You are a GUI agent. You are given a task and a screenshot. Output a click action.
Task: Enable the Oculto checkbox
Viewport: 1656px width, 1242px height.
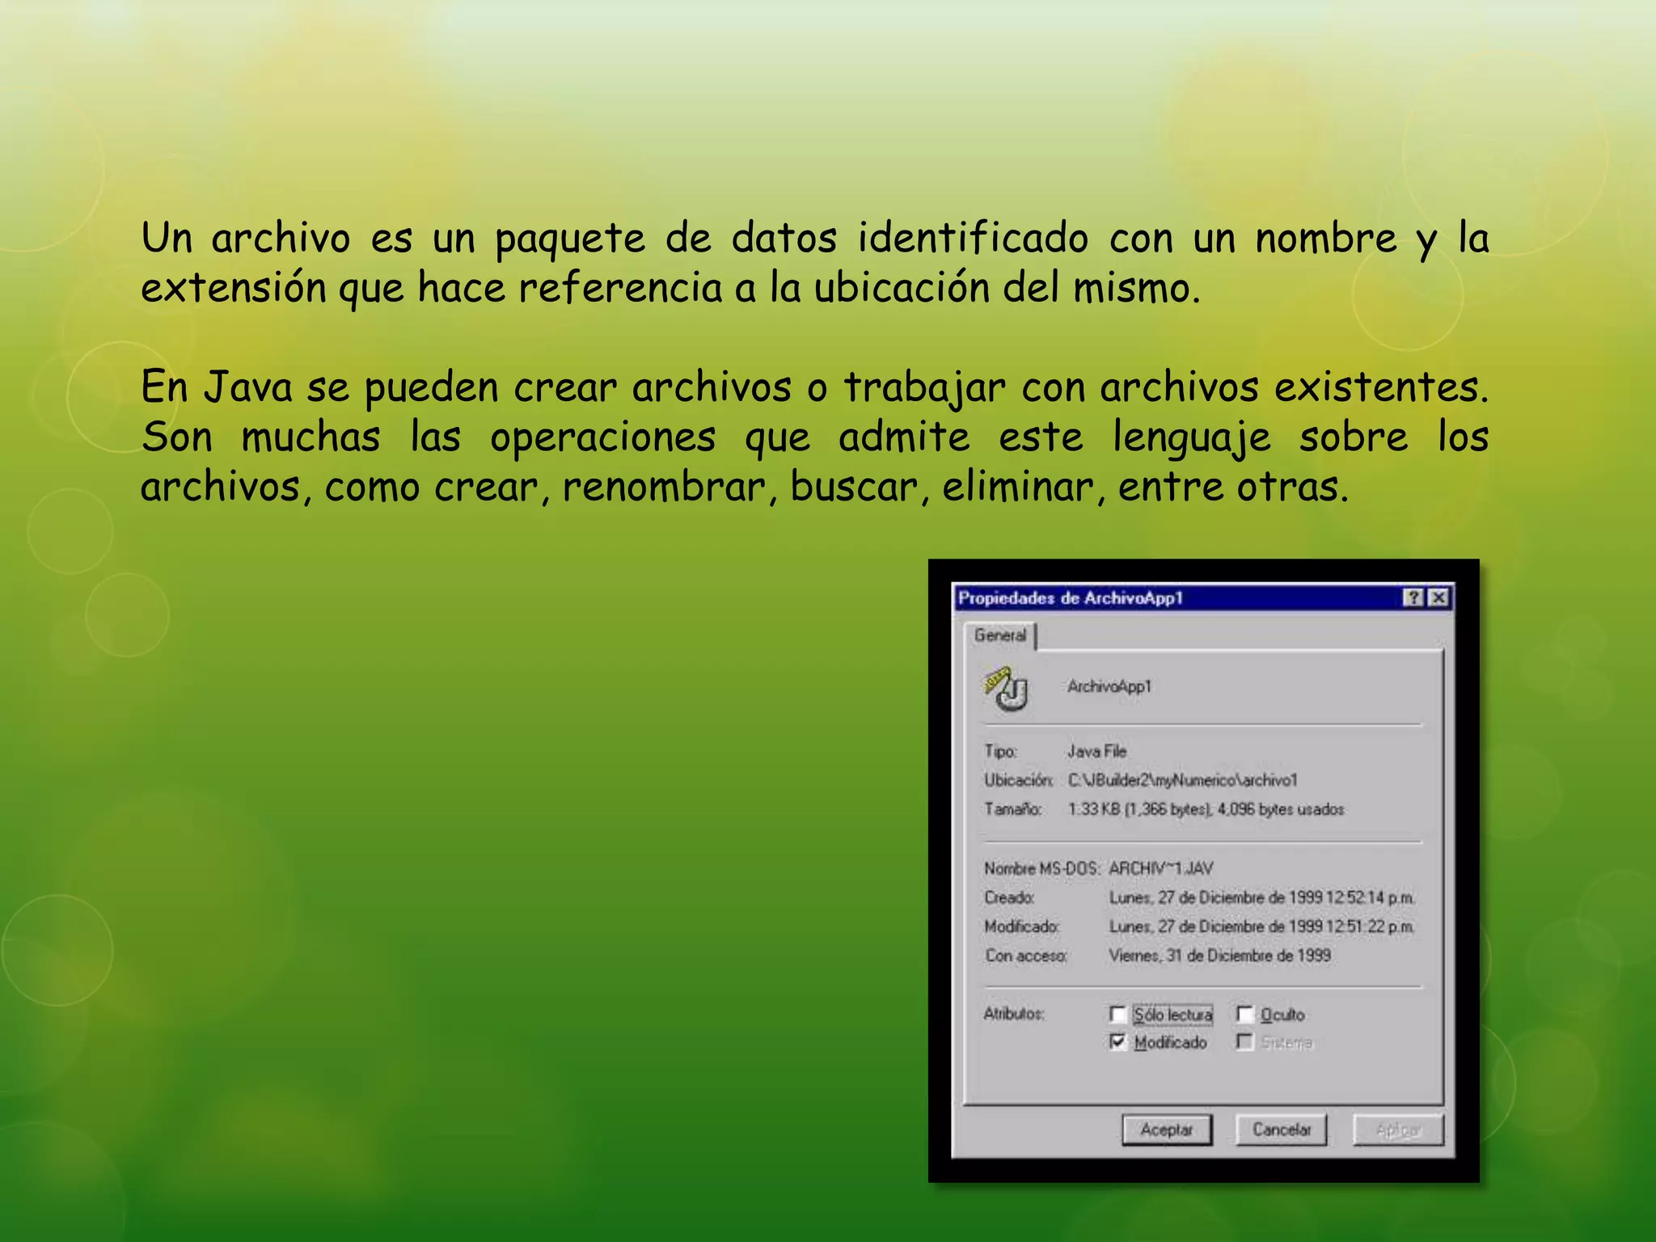1245,1014
